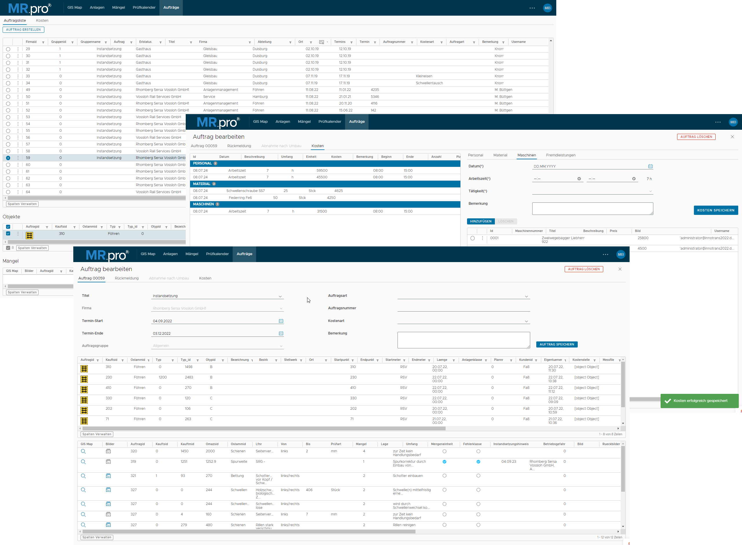Open the Firmaid column filter in Auftragsliste
The image size is (742, 545).
click(x=43, y=42)
